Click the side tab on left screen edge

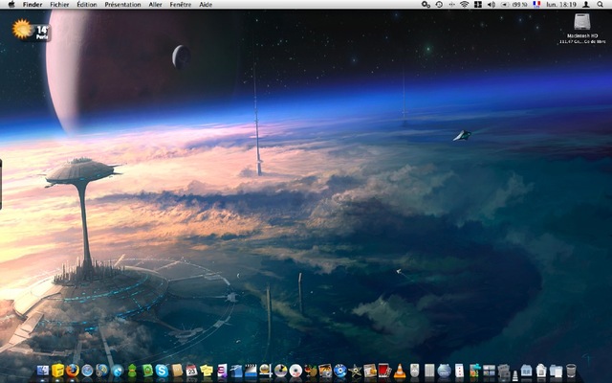point(1,184)
